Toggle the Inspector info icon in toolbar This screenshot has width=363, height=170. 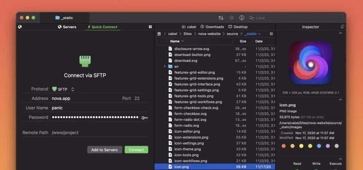(242, 18)
